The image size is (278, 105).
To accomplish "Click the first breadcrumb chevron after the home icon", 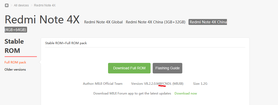I will [12, 5].
